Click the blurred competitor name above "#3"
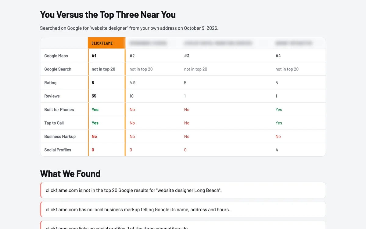Image resolution: width=366 pixels, height=229 pixels. pos(218,43)
